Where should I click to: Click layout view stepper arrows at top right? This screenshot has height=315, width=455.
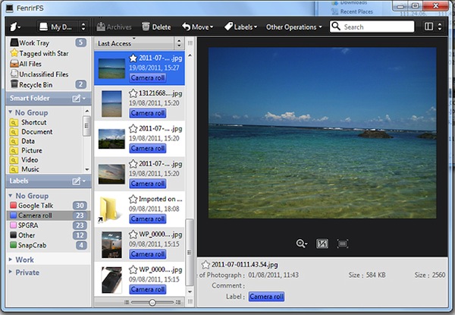point(440,27)
